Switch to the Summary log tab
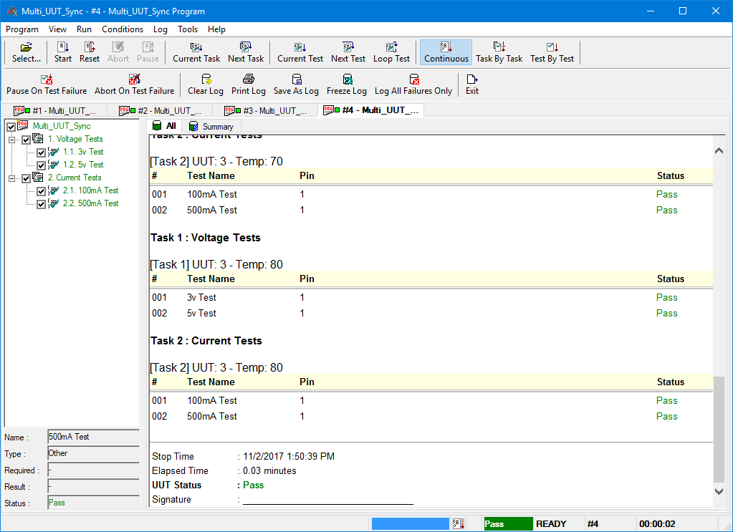The image size is (733, 532). pos(211,125)
